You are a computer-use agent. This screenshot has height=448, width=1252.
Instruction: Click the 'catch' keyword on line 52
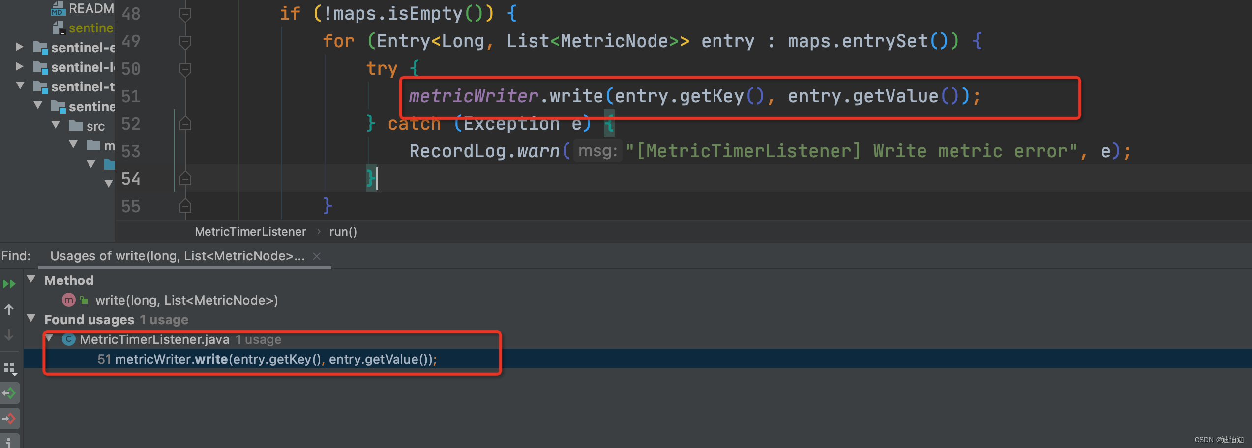coord(415,124)
